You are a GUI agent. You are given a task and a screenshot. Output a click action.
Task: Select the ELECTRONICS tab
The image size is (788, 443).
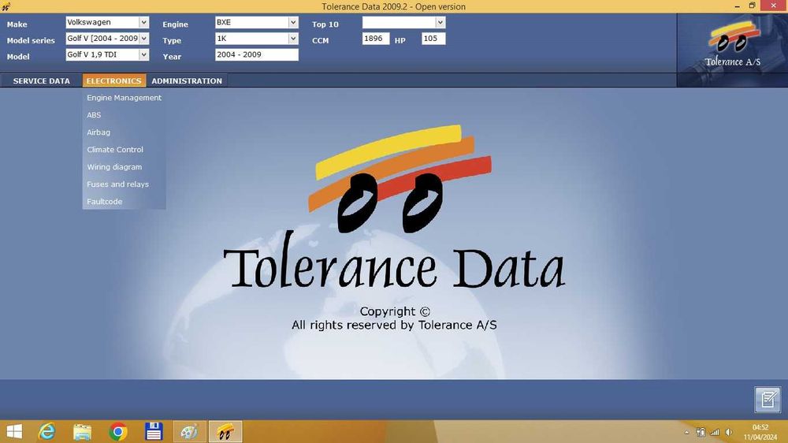pyautogui.click(x=114, y=80)
